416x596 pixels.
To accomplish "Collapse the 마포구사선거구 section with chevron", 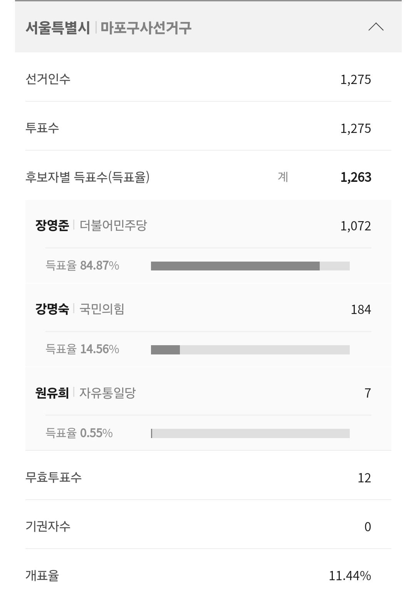I will (376, 27).
